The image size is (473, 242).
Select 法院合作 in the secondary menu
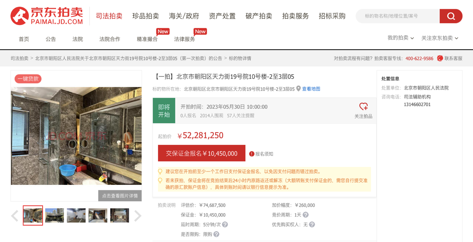(109, 39)
